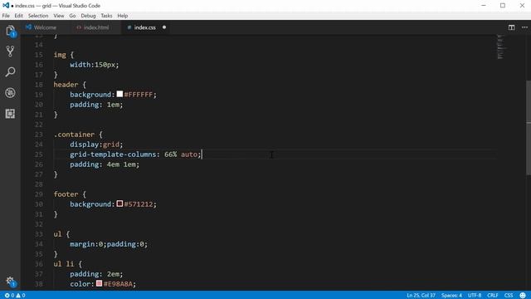The image size is (531, 299).
Task: Click Spaces: 4 indentation setting
Action: pos(451,296)
